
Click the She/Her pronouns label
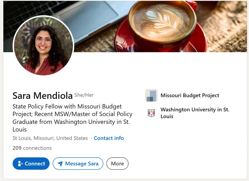(84, 95)
